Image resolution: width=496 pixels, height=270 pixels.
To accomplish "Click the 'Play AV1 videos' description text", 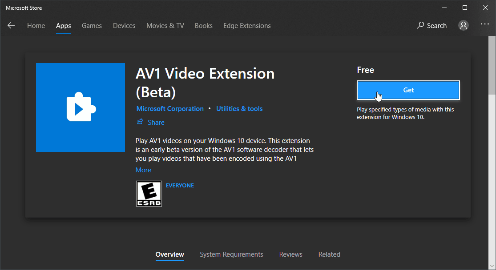I will 225,150.
